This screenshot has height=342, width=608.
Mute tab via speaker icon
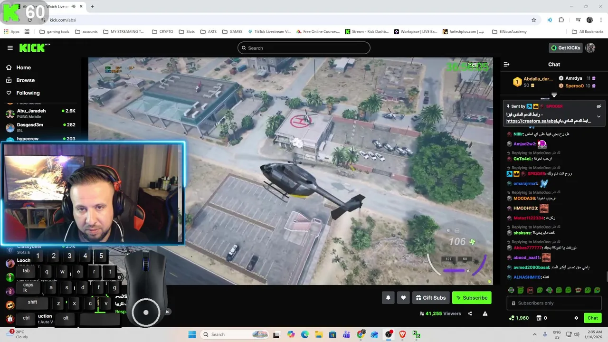tap(73, 7)
